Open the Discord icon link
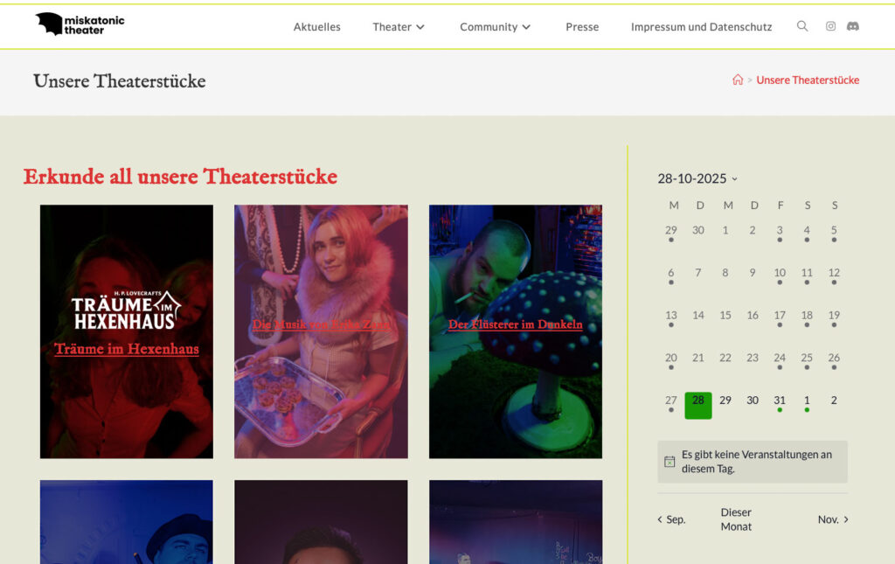895x564 pixels. click(x=853, y=26)
